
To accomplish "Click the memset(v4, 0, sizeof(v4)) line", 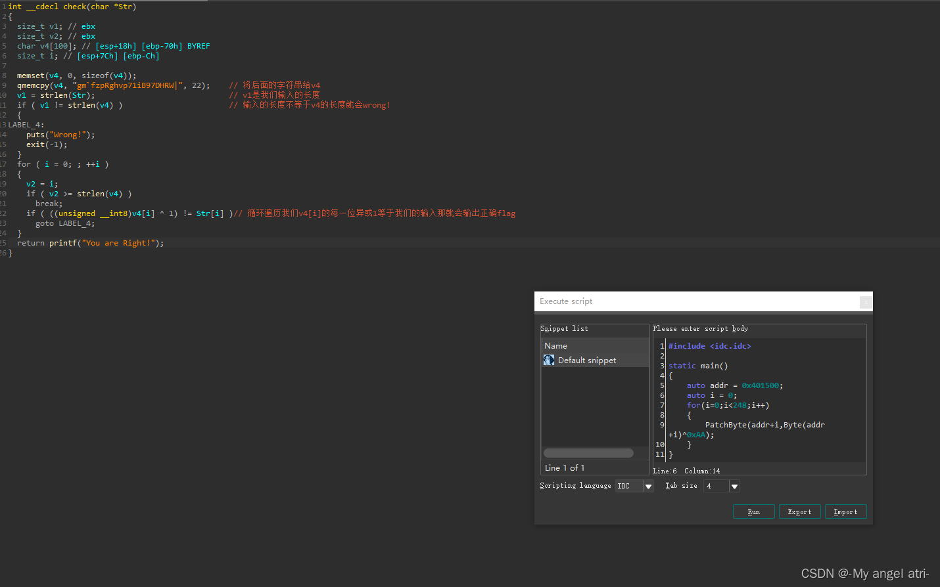I will [x=77, y=76].
